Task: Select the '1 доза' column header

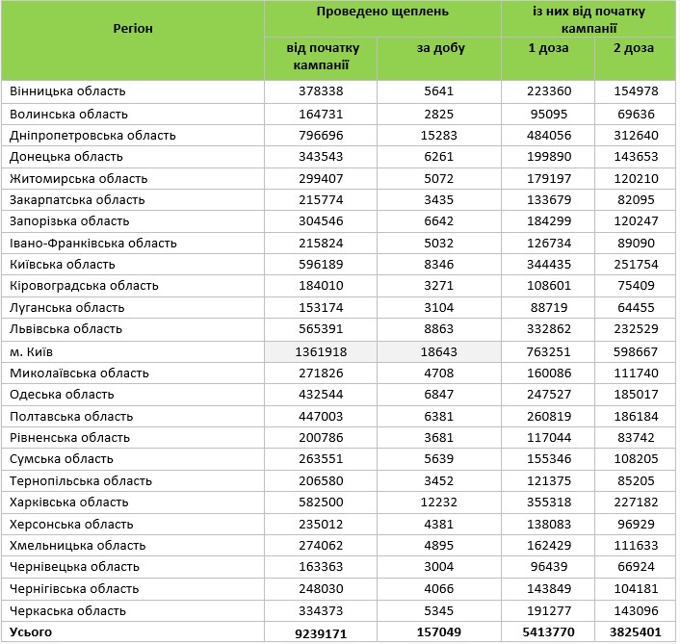Action: [548, 48]
